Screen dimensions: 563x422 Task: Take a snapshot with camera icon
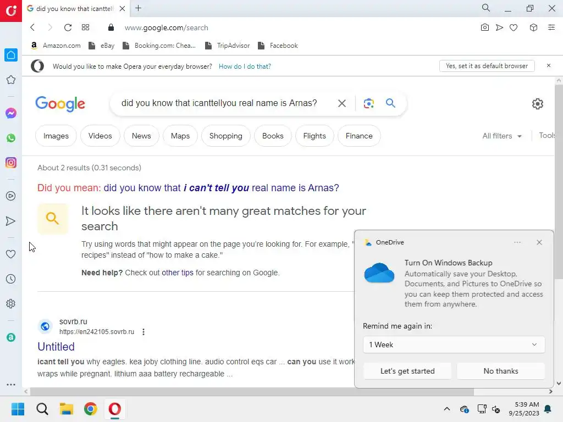tap(485, 27)
